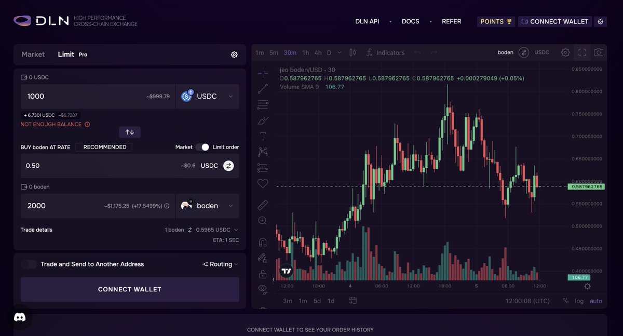
Task: Select the brush drawing tool
Action: (x=263, y=120)
